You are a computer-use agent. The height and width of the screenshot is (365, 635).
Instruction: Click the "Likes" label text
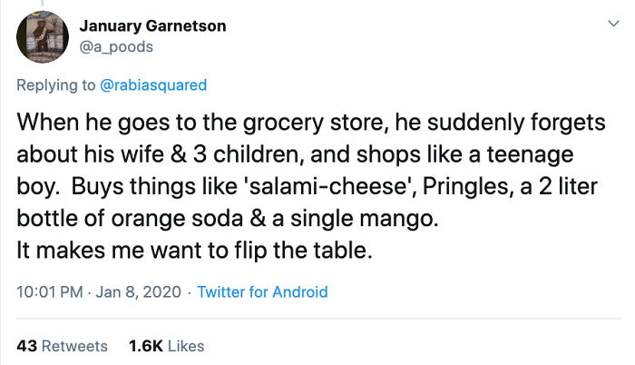point(184,346)
